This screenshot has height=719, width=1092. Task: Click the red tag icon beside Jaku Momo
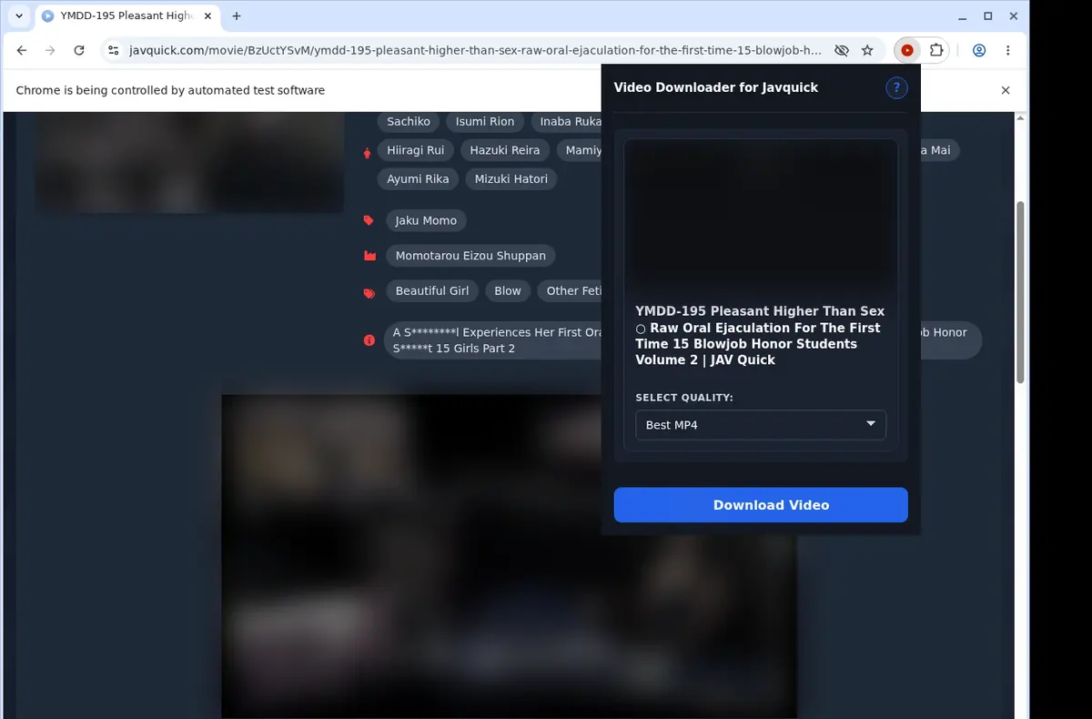click(369, 220)
